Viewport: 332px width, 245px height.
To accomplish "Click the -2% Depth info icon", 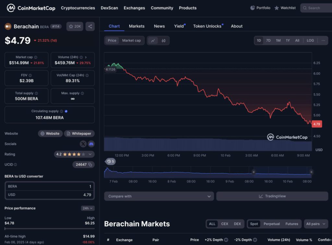I will coord(255,240).
